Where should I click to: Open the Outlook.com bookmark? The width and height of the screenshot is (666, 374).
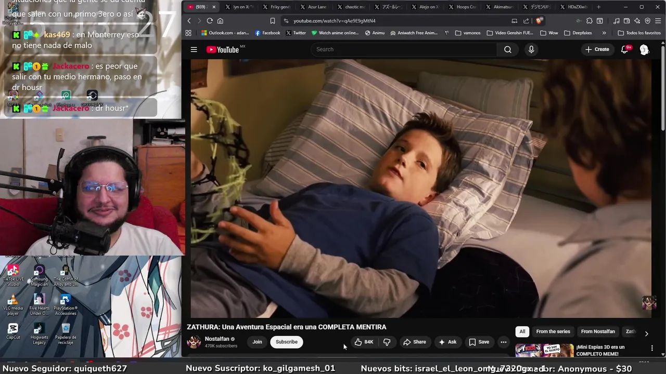(225, 33)
